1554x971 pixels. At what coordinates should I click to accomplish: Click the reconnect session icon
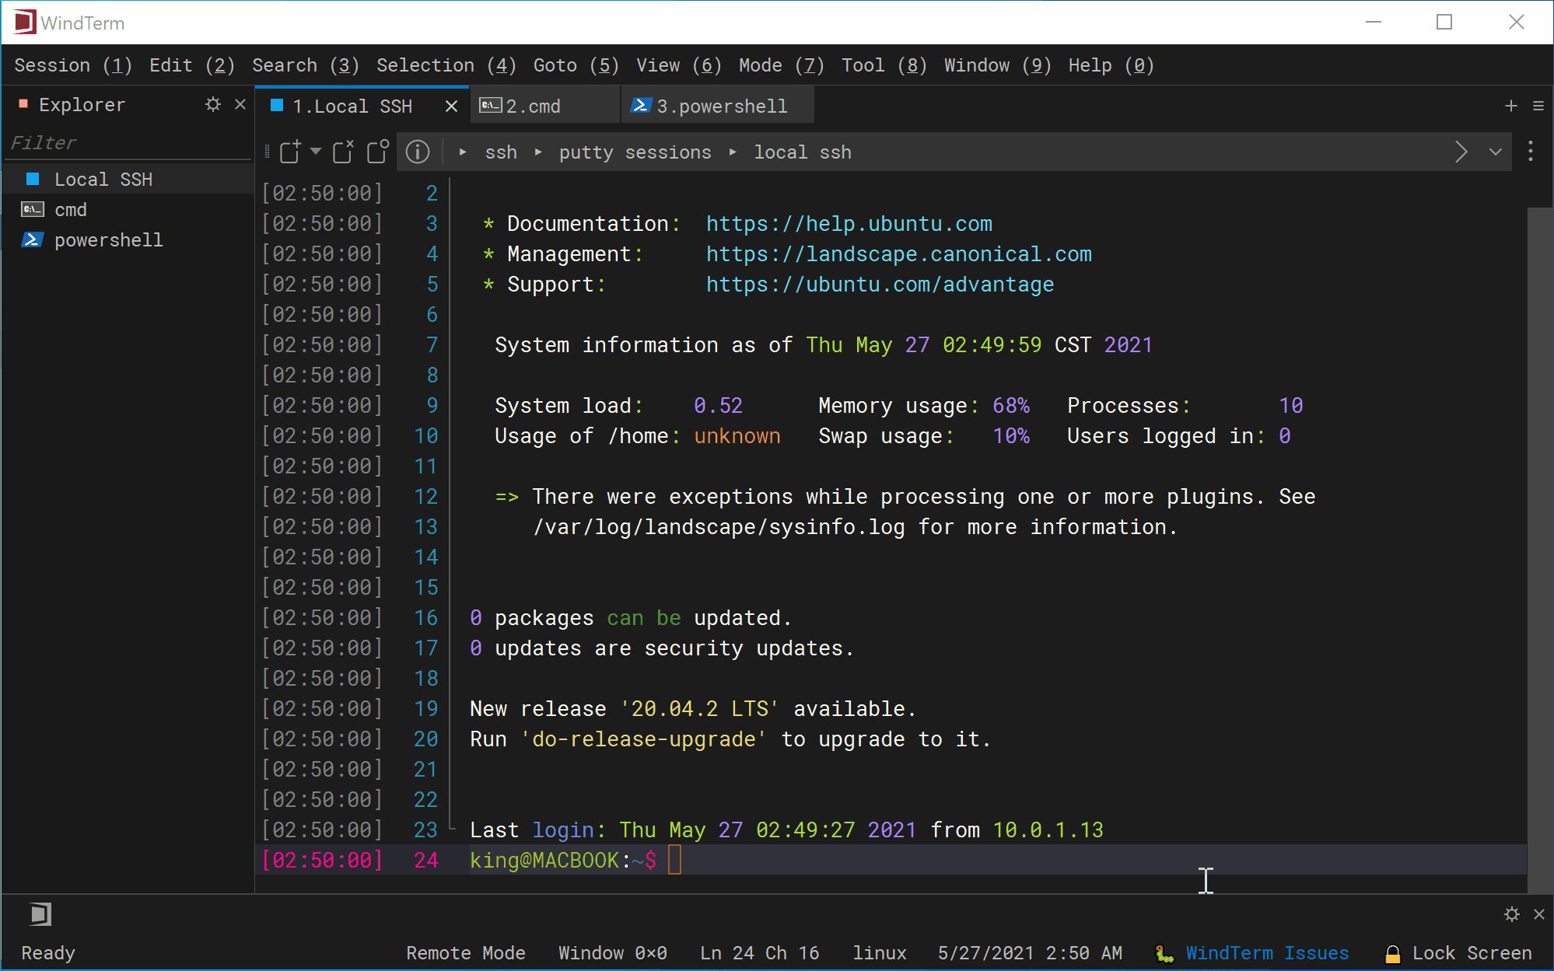click(x=378, y=152)
